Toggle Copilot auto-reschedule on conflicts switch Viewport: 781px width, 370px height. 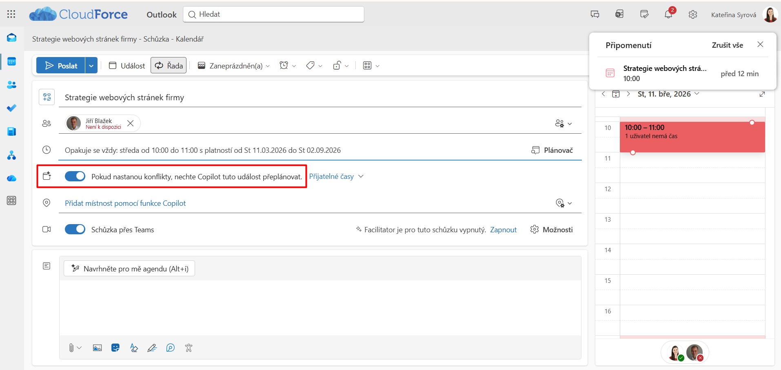[x=75, y=176]
